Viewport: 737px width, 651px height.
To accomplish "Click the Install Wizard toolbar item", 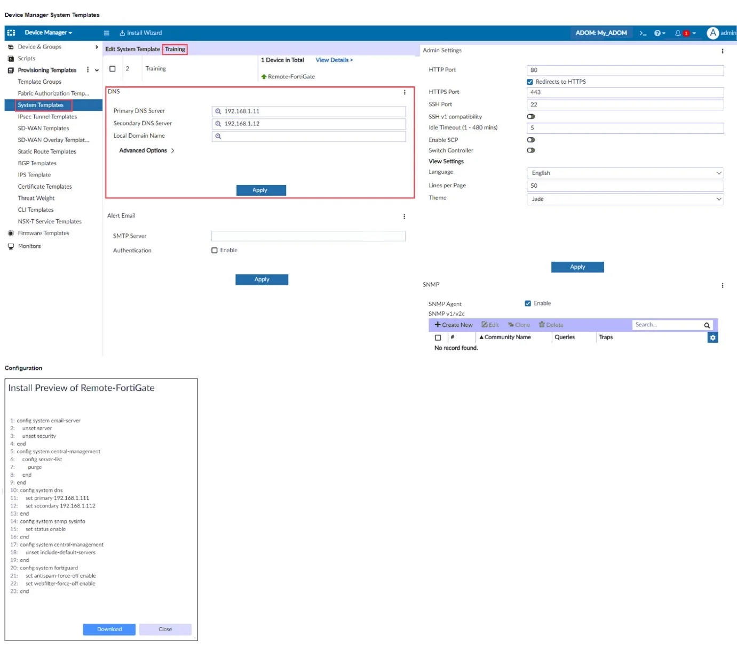I will 140,33.
